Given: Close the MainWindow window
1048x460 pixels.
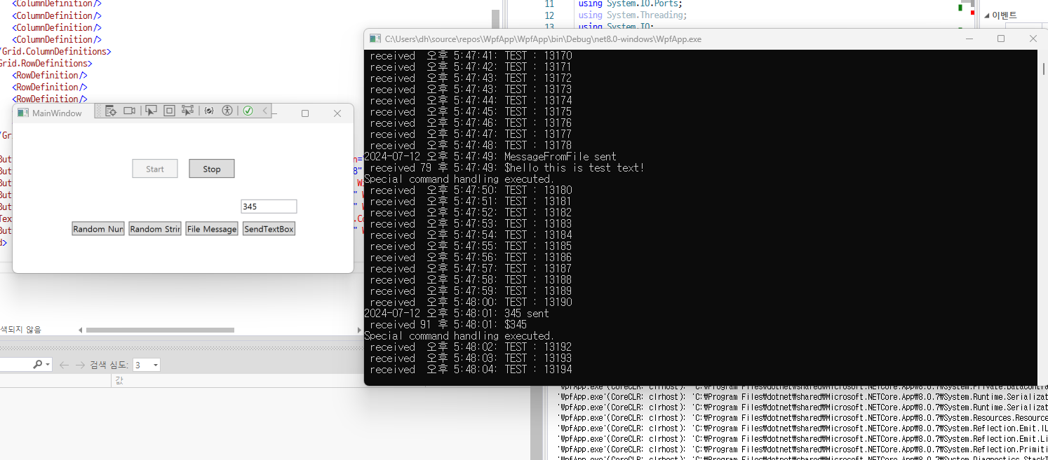Looking at the screenshot, I should [x=337, y=113].
